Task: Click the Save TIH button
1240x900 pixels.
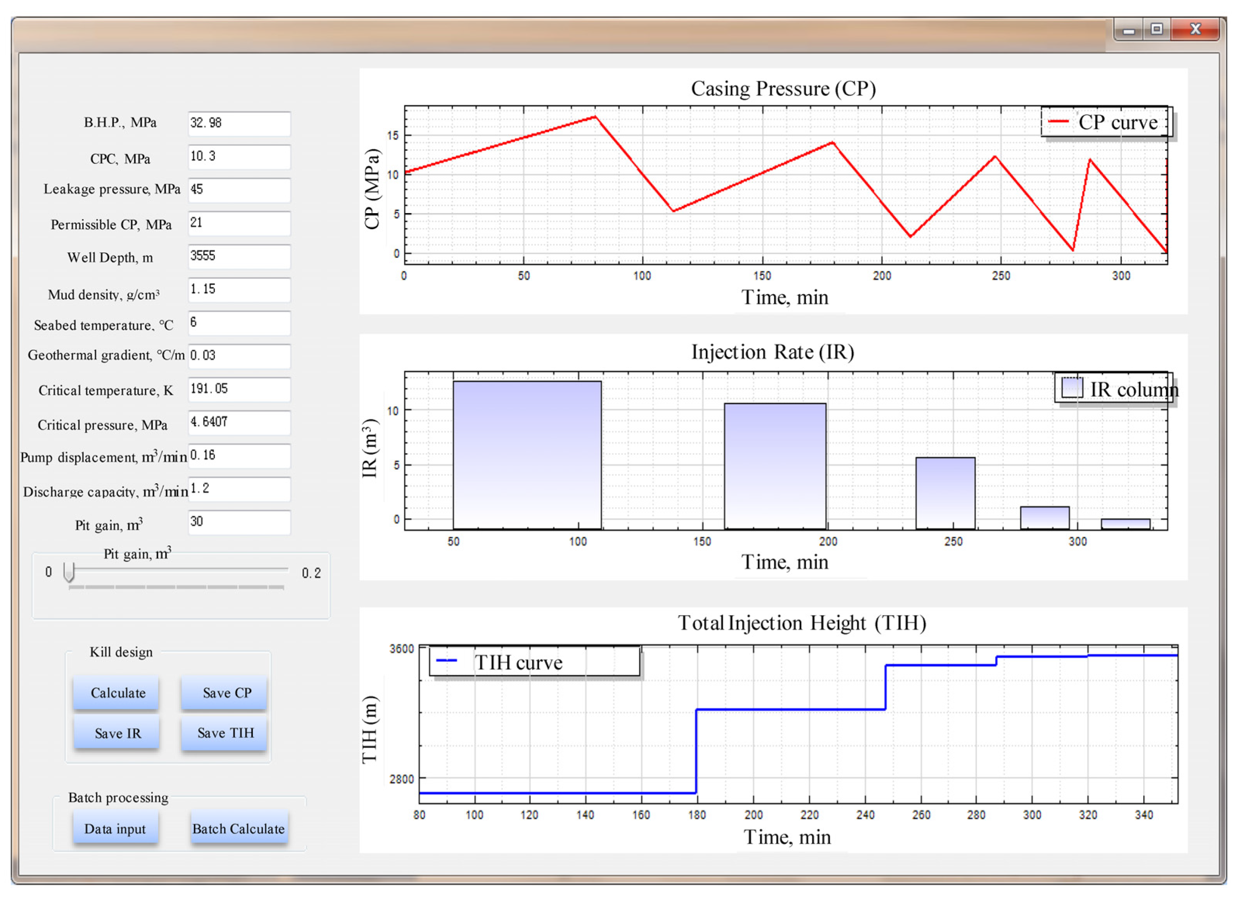Action: pyautogui.click(x=225, y=733)
